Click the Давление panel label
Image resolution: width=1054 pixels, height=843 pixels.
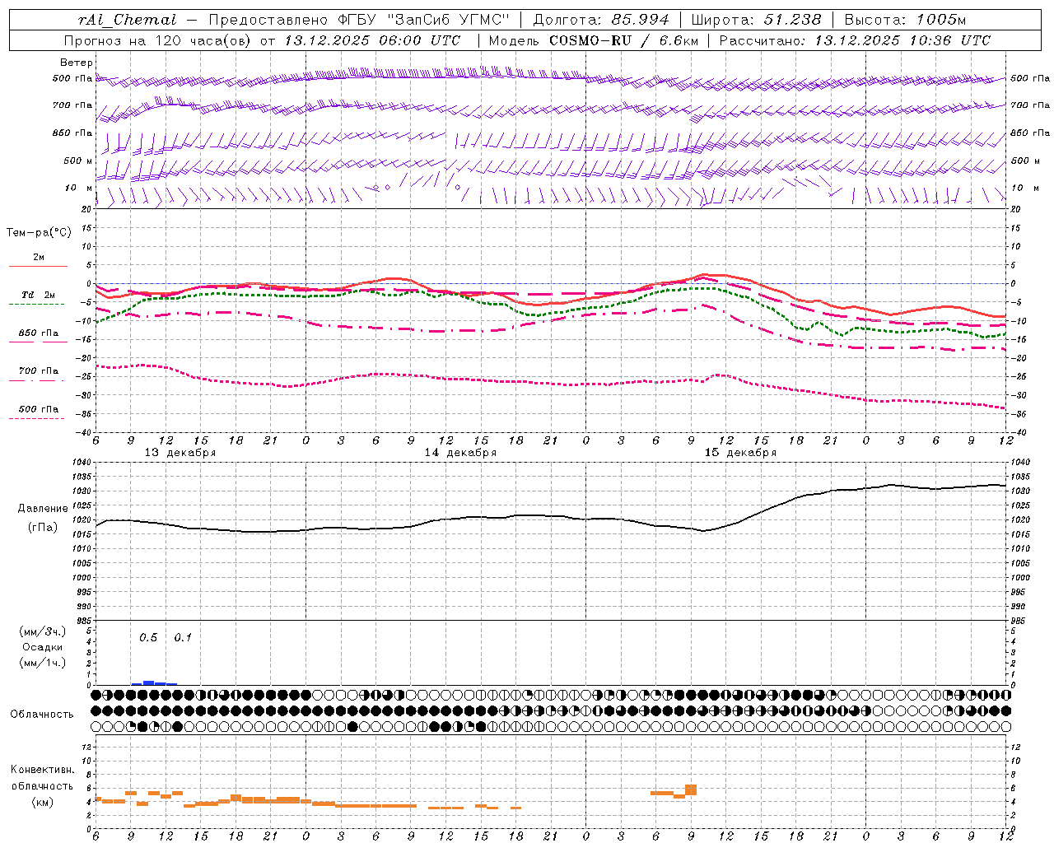coord(43,509)
